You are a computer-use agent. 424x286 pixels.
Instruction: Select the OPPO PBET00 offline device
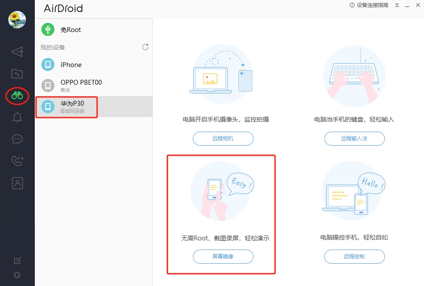coord(94,86)
